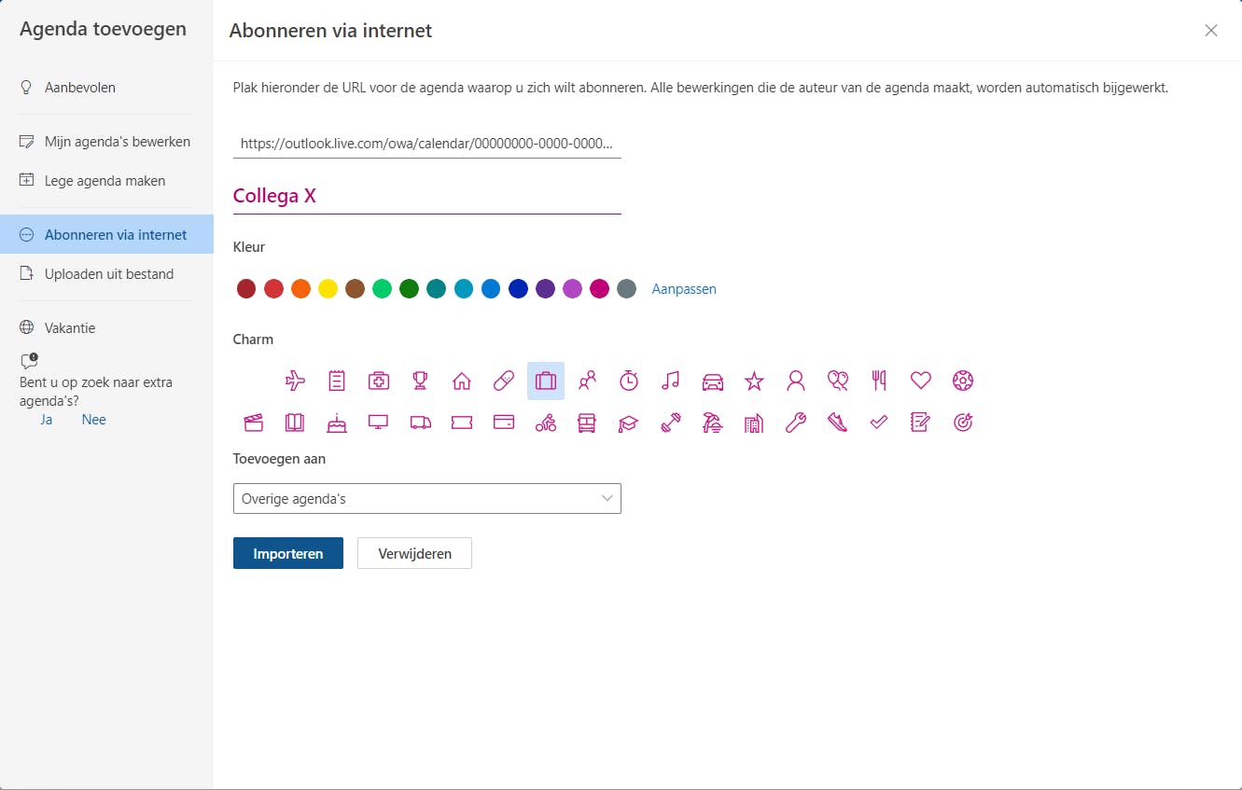Select the airplane charm icon
This screenshot has width=1242, height=790.
click(295, 381)
